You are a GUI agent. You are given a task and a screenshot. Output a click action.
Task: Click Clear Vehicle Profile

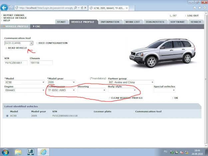pyautogui.click(x=127, y=98)
